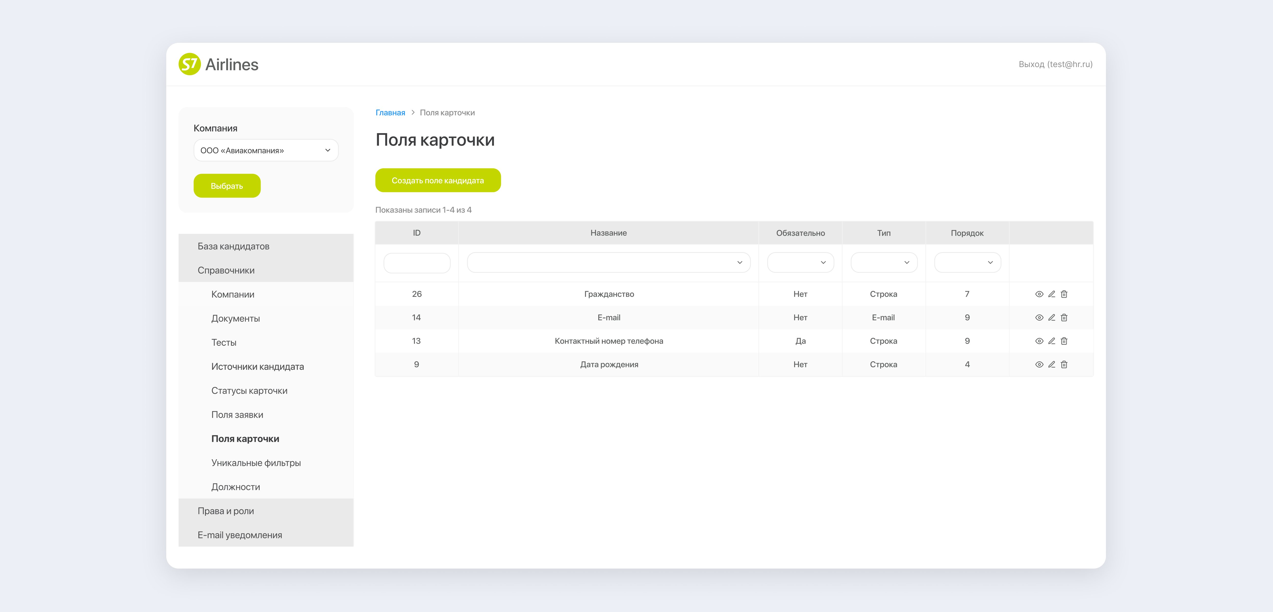
Task: Click the ID filter input field
Action: click(x=417, y=262)
